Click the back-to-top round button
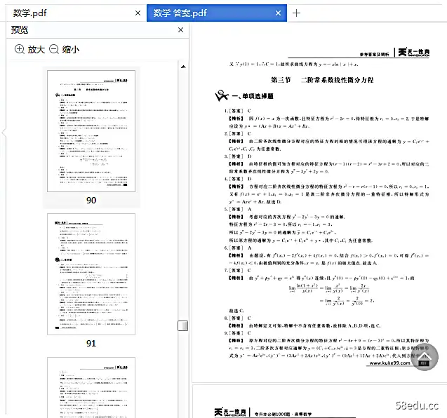The image size is (447, 418). pyautogui.click(x=425, y=357)
